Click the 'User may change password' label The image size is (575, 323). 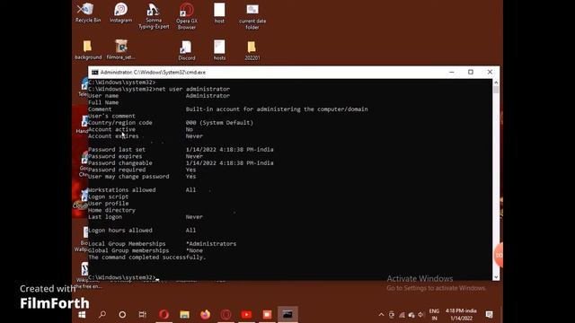[x=128, y=177]
